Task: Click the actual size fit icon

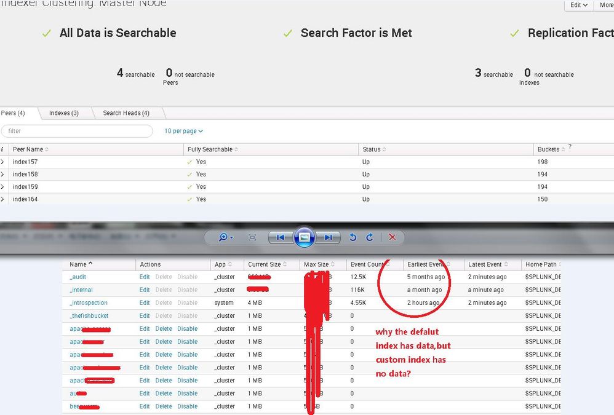Action: coord(252,237)
